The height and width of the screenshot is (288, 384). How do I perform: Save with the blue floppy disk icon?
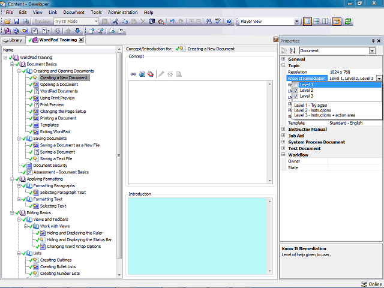16,22
